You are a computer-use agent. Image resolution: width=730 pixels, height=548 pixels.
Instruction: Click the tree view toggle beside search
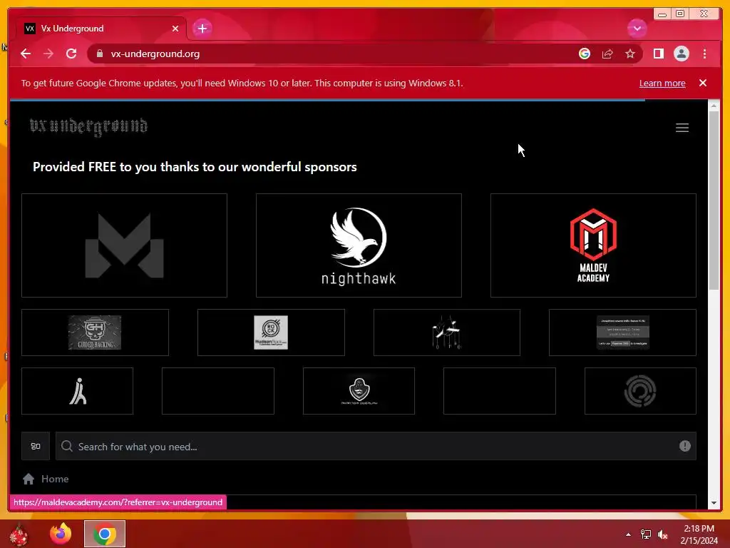tap(36, 446)
